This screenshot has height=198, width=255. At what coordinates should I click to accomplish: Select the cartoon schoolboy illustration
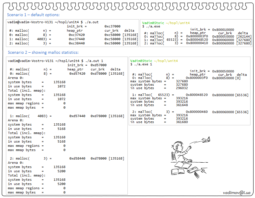188,158
